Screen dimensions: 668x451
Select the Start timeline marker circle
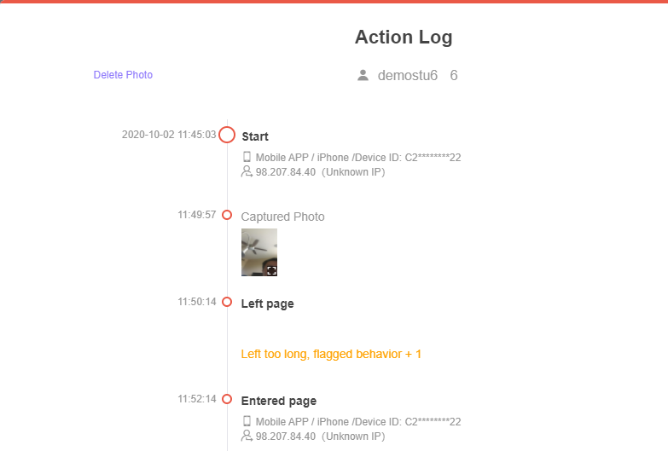(227, 135)
